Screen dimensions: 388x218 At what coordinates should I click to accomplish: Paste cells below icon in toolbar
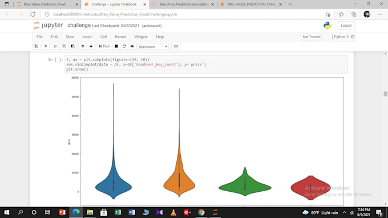[72, 46]
